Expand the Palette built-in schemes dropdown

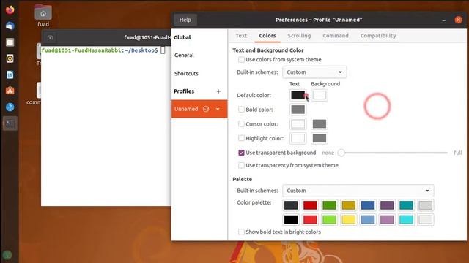(358, 191)
